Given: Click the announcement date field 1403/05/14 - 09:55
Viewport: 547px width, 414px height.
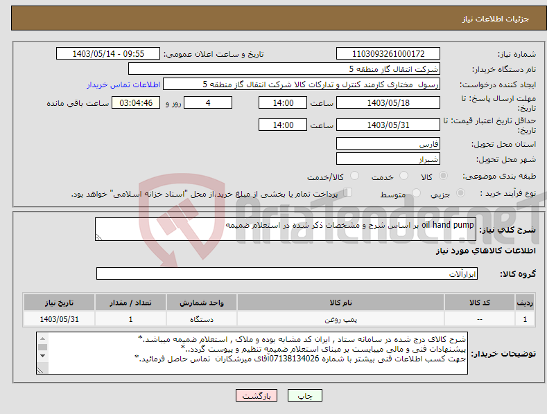Looking at the screenshot, I should pos(108,54).
